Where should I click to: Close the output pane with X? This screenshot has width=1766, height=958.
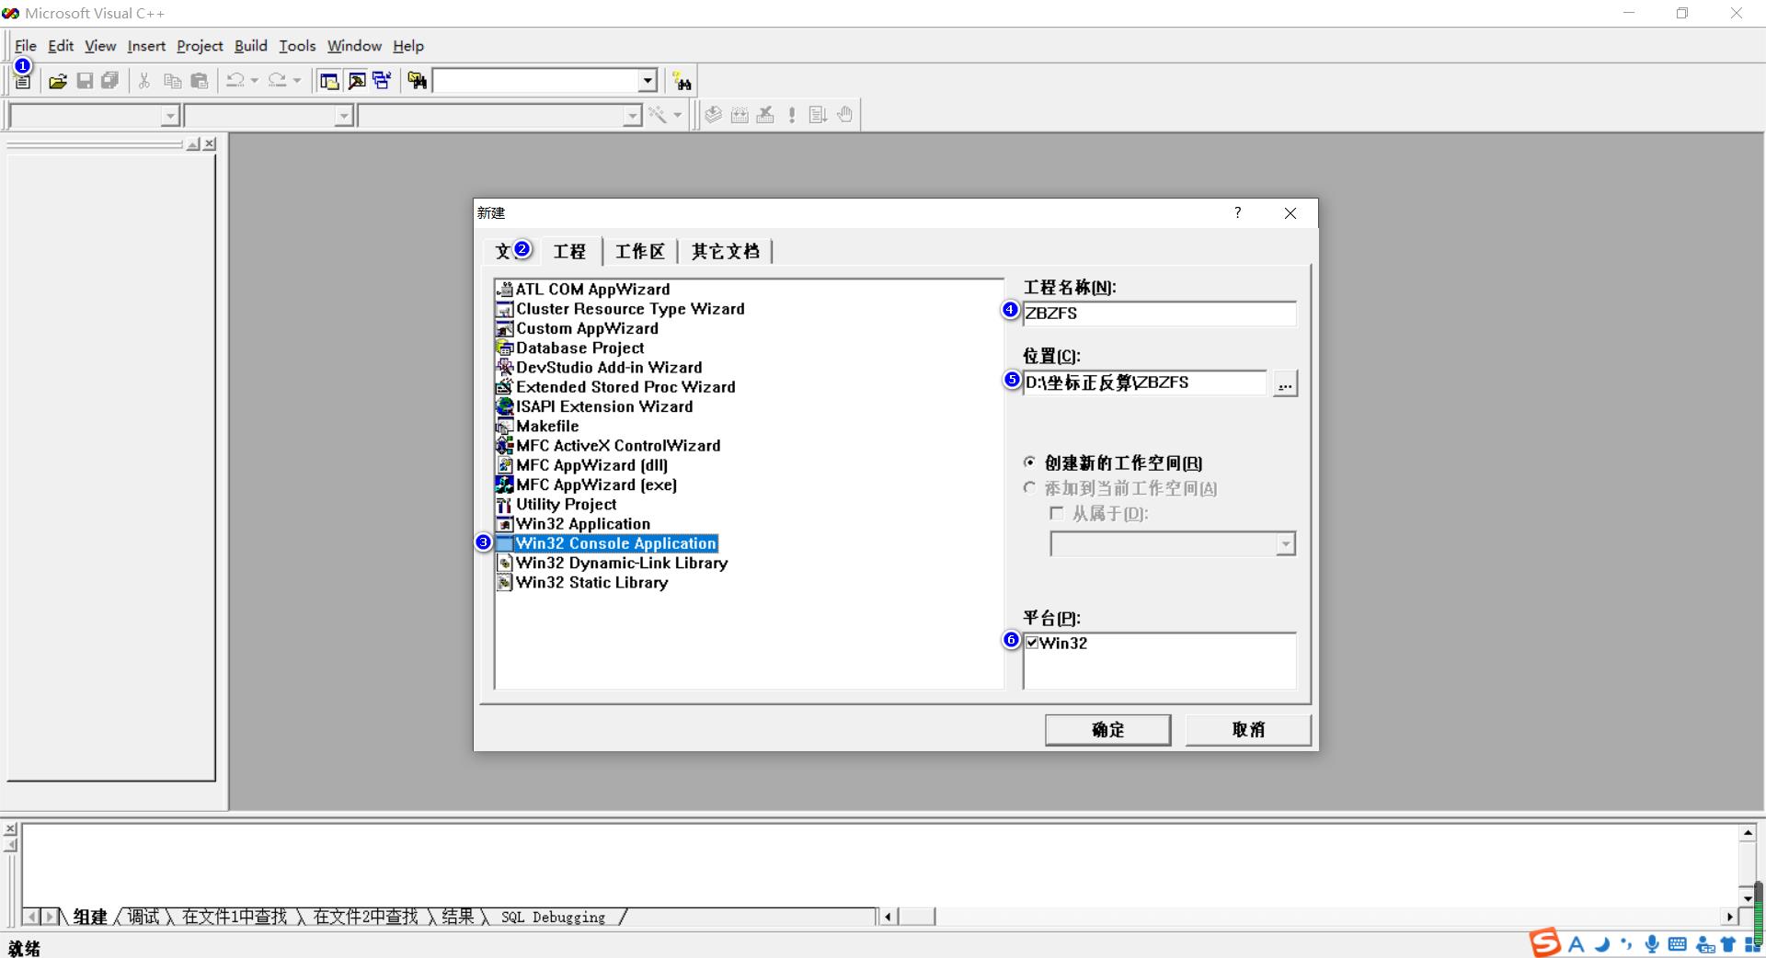pos(10,829)
